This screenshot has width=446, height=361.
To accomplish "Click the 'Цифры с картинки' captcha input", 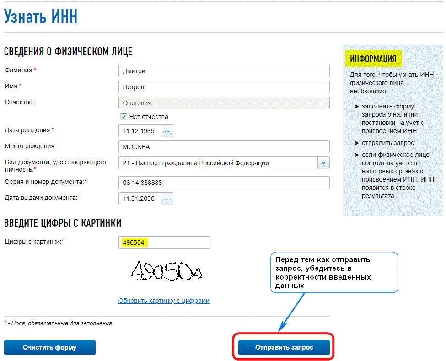I will (164, 242).
